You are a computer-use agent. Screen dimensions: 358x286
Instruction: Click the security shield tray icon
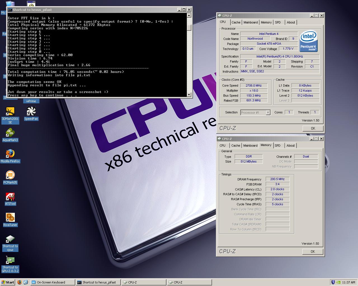333,282
